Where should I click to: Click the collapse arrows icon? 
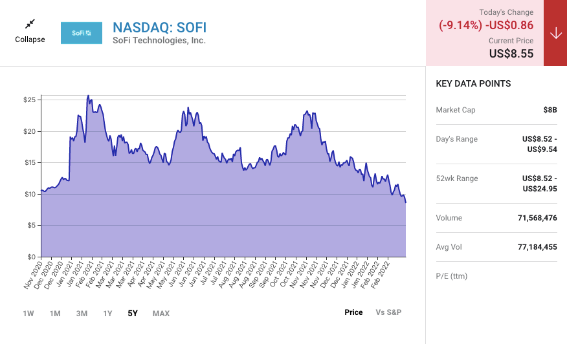[30, 24]
